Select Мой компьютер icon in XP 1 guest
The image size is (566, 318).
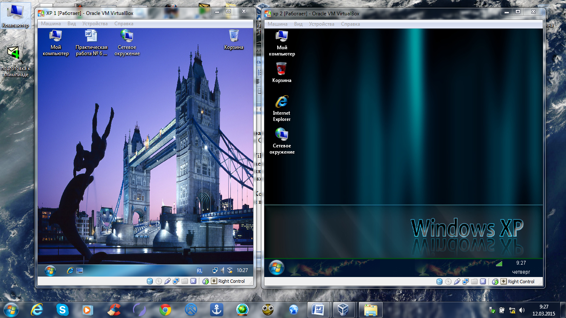(56, 43)
